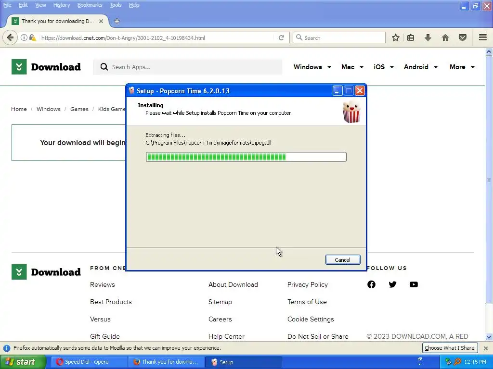Viewport: 493px width, 369px height.
Task: Click the Search Apps input field
Action: (x=187, y=67)
